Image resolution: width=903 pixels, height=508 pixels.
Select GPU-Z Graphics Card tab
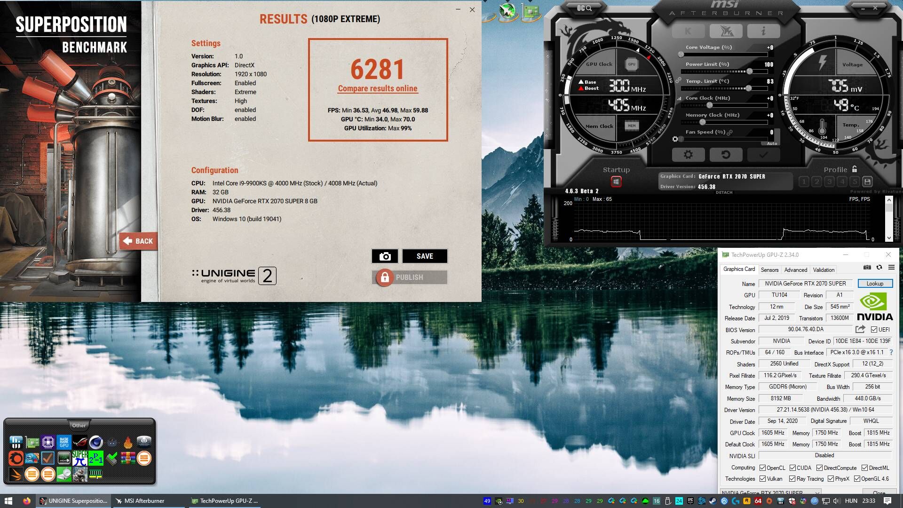(x=739, y=270)
